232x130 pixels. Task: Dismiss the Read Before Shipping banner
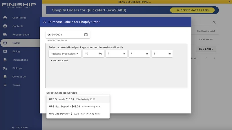(x=229, y=2)
